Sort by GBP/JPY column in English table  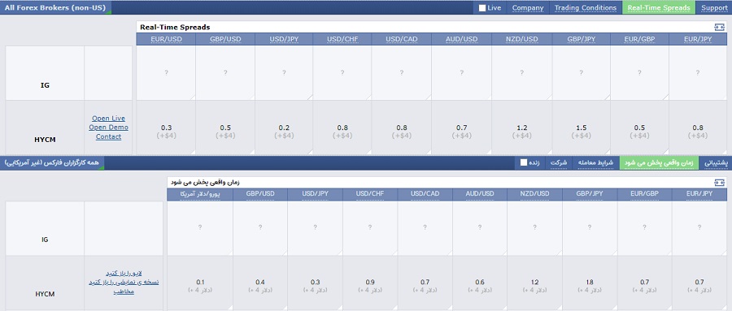[582, 39]
